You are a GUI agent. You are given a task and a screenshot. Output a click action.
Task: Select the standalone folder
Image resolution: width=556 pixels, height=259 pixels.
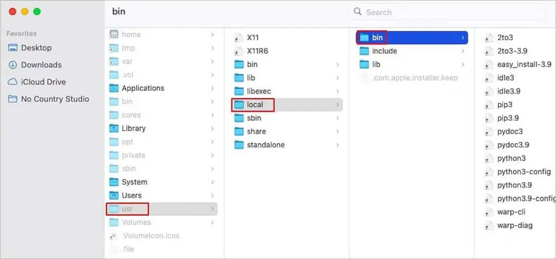pos(287,145)
